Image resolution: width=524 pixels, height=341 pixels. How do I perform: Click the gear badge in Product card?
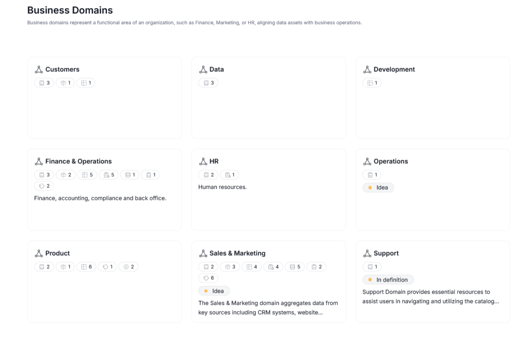(x=128, y=267)
